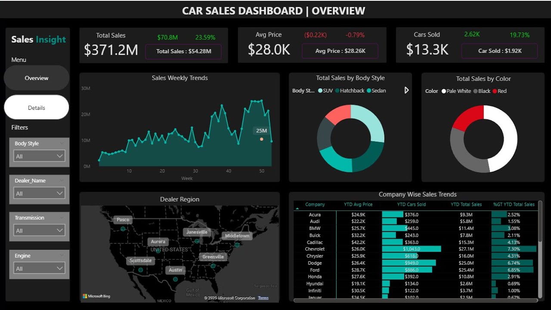This screenshot has width=551, height=310.
Task: Click Chevrolet's 7.30% total sales bar
Action: coord(514,249)
